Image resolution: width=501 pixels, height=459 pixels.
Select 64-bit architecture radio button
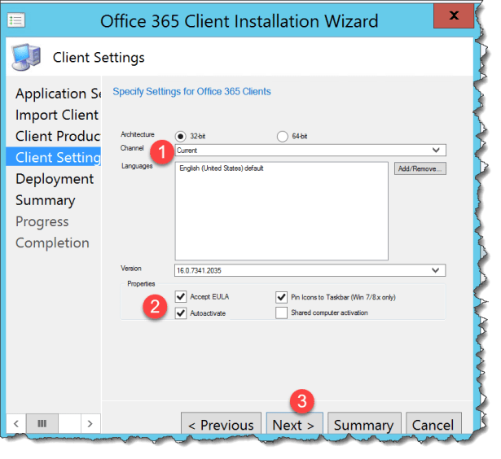[282, 136]
